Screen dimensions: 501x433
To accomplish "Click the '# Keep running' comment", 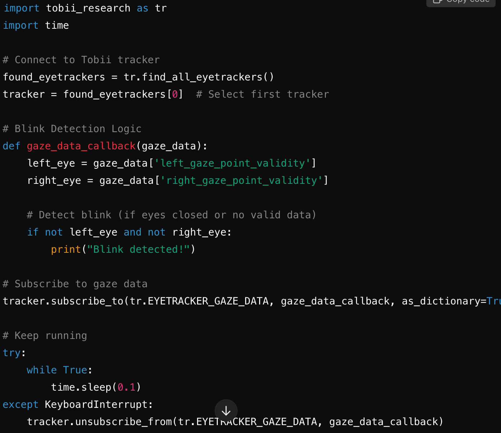I will point(45,336).
